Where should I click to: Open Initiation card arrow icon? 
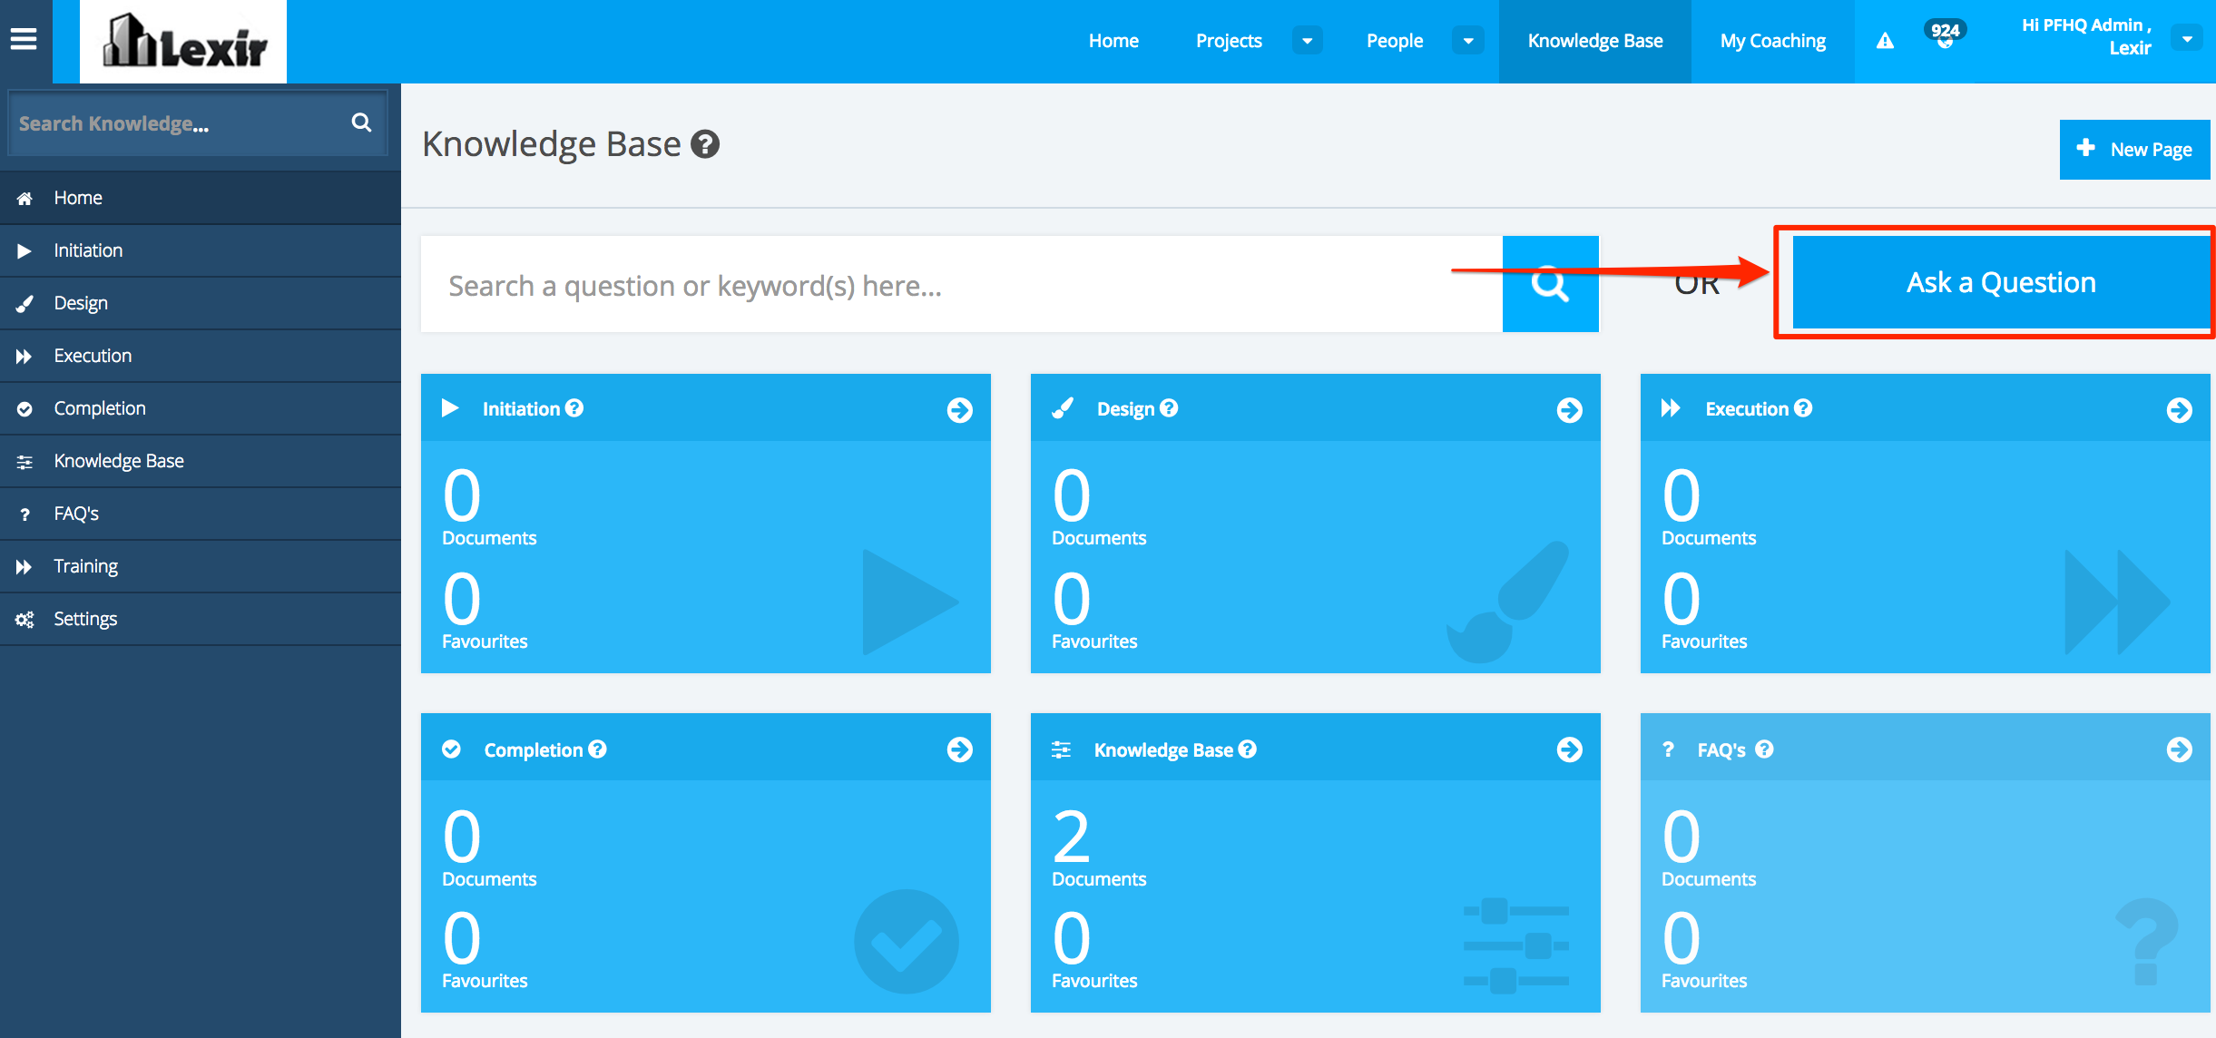959,410
